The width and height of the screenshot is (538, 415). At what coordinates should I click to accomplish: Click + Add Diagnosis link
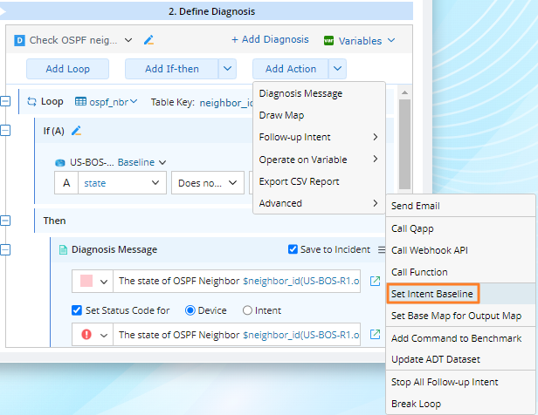(270, 40)
